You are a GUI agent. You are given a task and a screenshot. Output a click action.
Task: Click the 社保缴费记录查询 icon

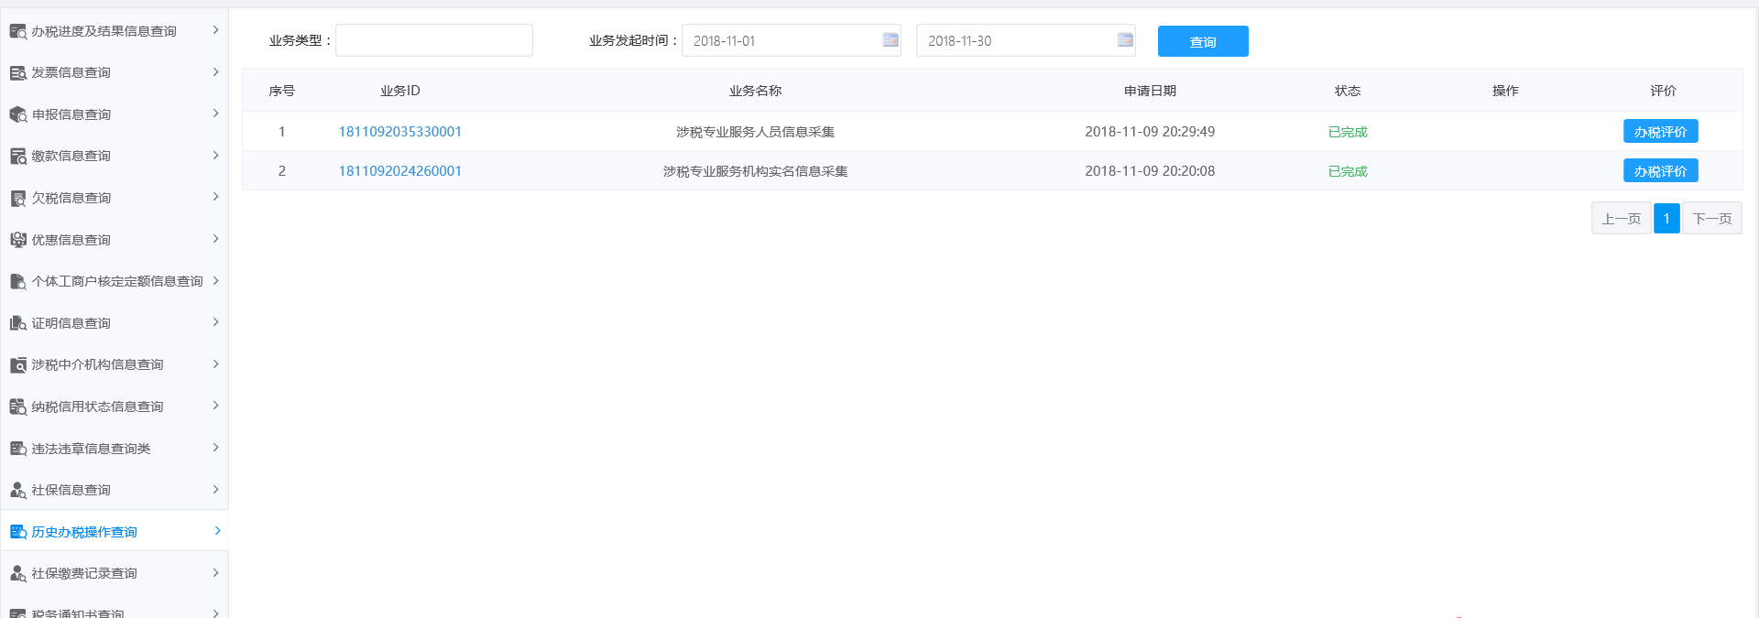click(17, 573)
